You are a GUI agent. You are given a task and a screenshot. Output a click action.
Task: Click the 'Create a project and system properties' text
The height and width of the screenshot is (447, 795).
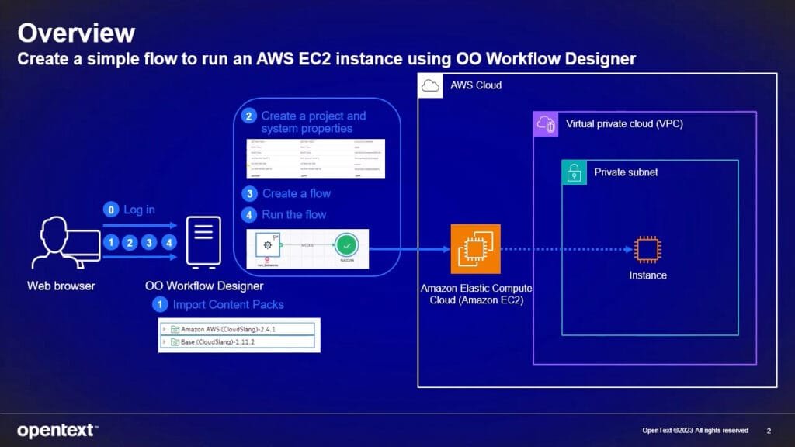314,122
